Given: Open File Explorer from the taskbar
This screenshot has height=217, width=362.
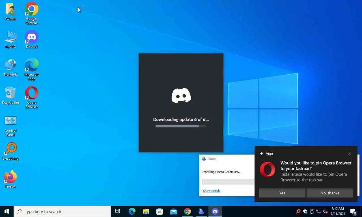Looking at the screenshot, I should (146, 211).
